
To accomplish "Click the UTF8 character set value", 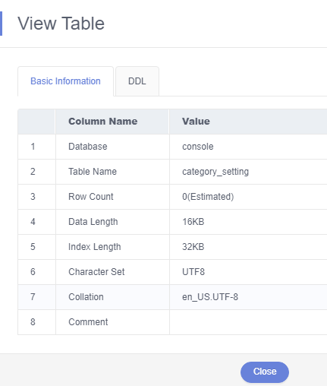I will point(193,272).
